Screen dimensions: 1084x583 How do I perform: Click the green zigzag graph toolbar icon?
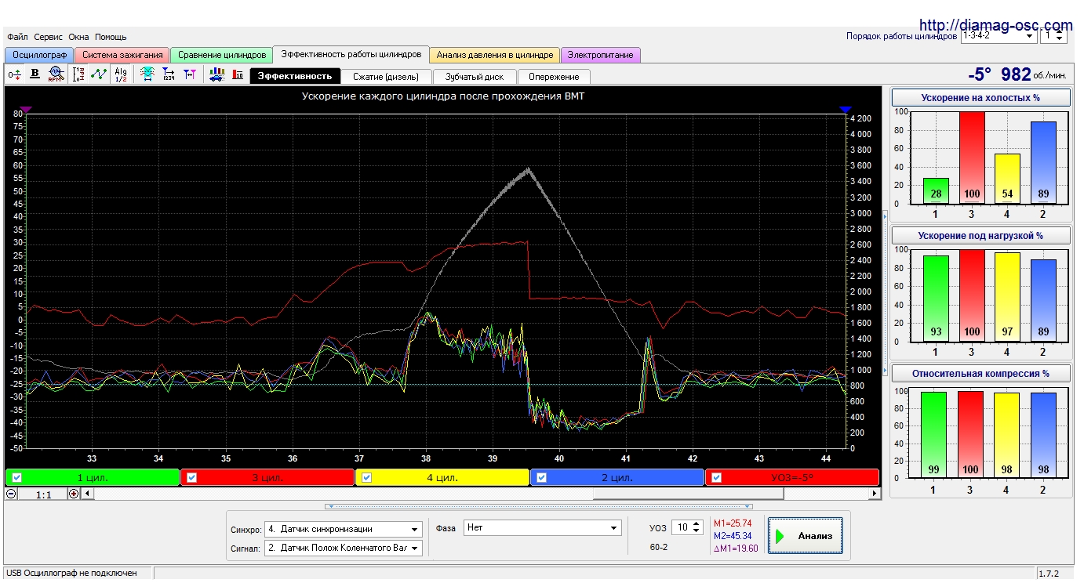click(99, 74)
